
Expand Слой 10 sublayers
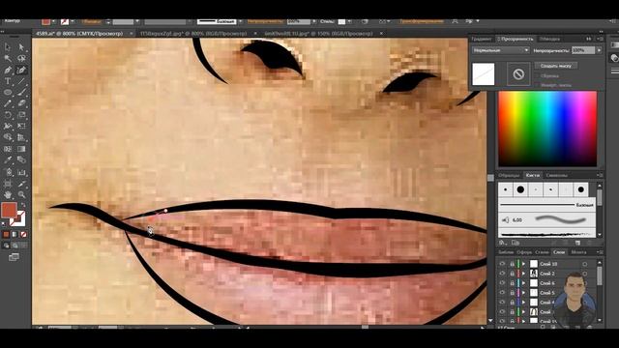click(x=524, y=264)
